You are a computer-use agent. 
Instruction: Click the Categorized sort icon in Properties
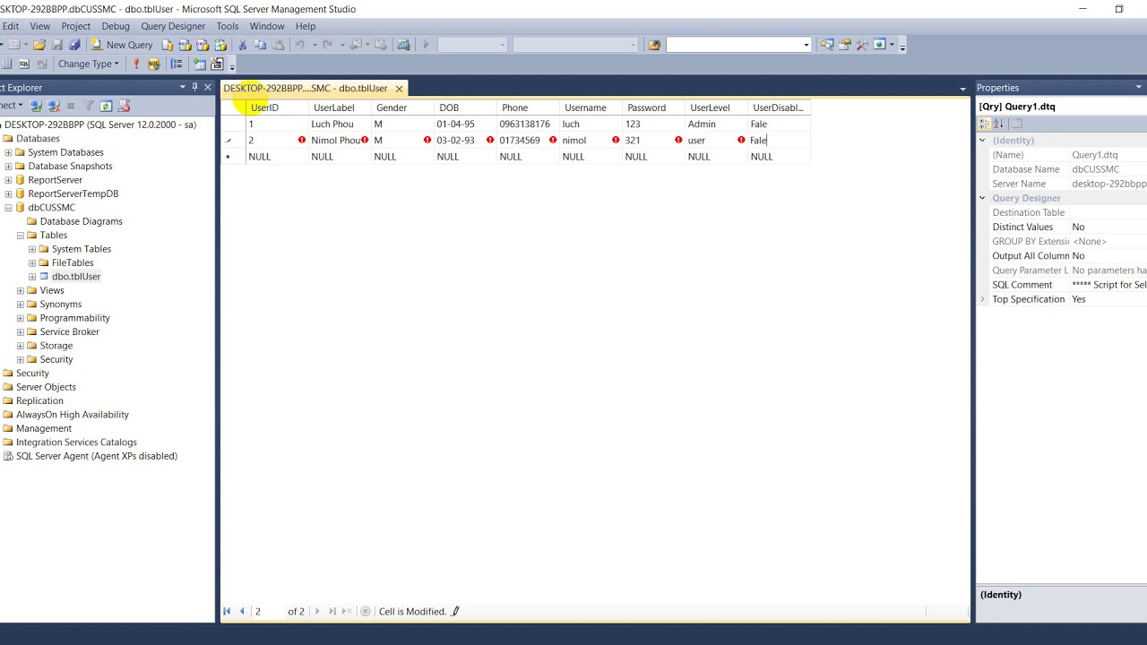point(984,124)
